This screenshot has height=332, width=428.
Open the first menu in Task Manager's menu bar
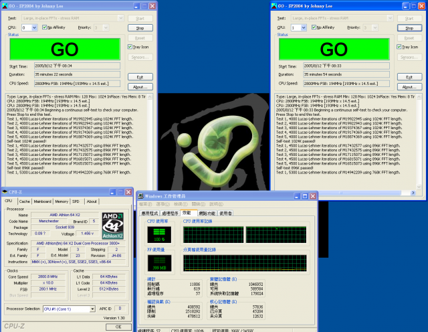click(x=145, y=204)
